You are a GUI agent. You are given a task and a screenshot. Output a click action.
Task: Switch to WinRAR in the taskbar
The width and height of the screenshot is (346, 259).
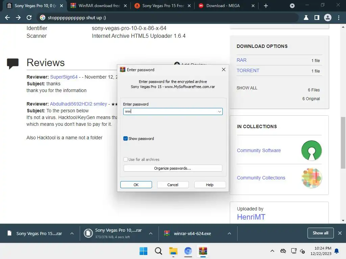point(203,251)
